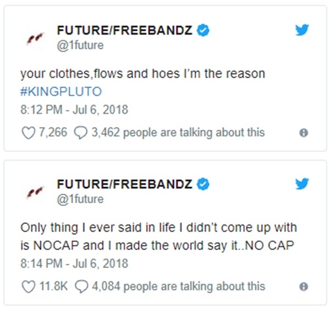This screenshot has width=330, height=312.
Task: Open replies bubble on the first tweet
Action: [x=80, y=132]
